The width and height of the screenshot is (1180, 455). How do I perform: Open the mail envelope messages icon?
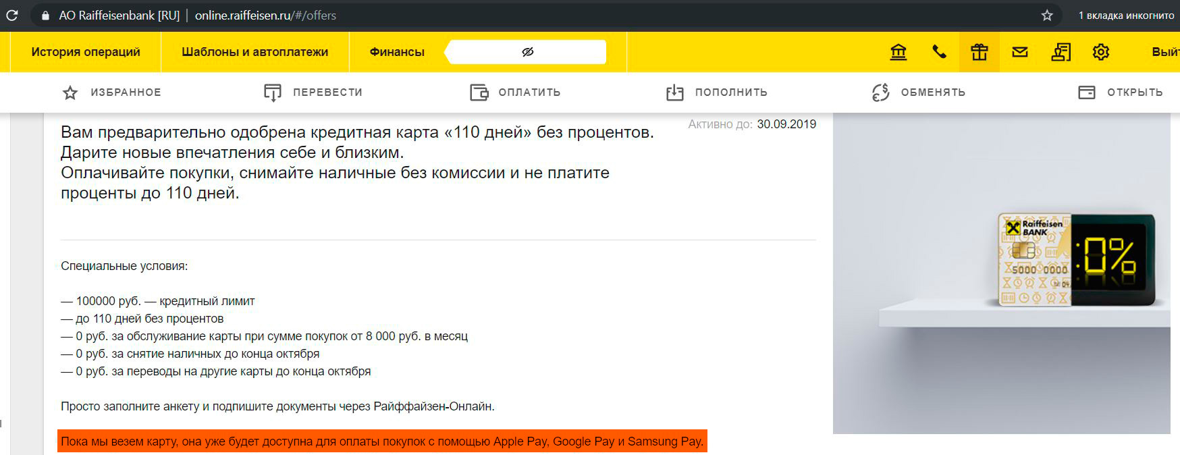pyautogui.click(x=1020, y=52)
